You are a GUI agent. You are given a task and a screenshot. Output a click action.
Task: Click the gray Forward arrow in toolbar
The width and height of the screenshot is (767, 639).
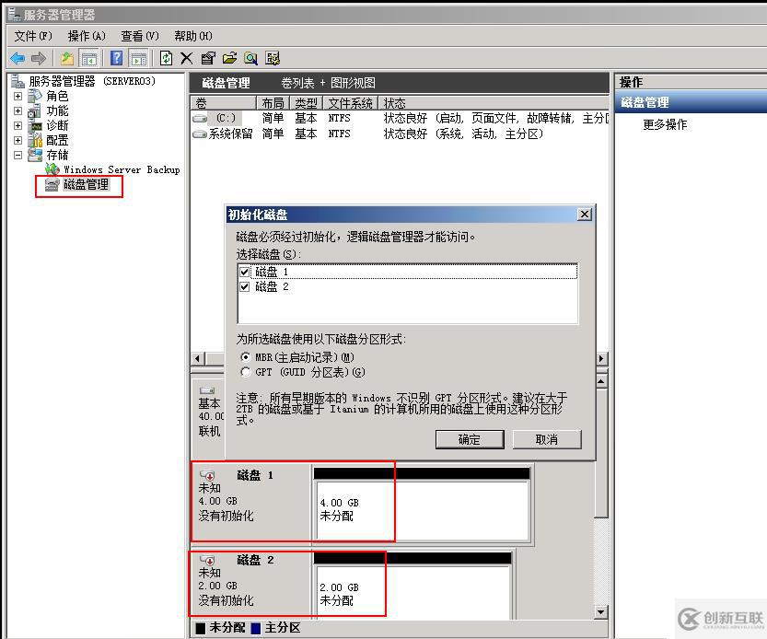pyautogui.click(x=39, y=59)
